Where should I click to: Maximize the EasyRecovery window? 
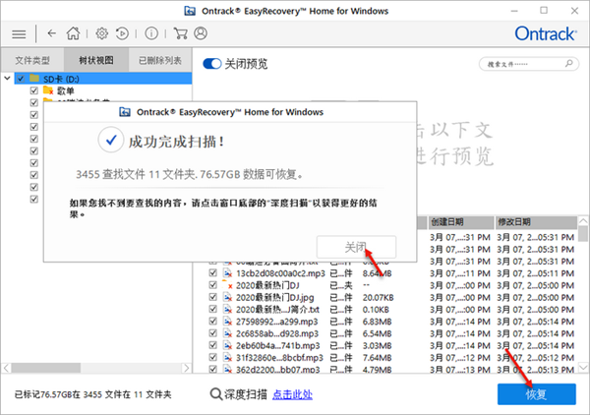[x=544, y=11]
